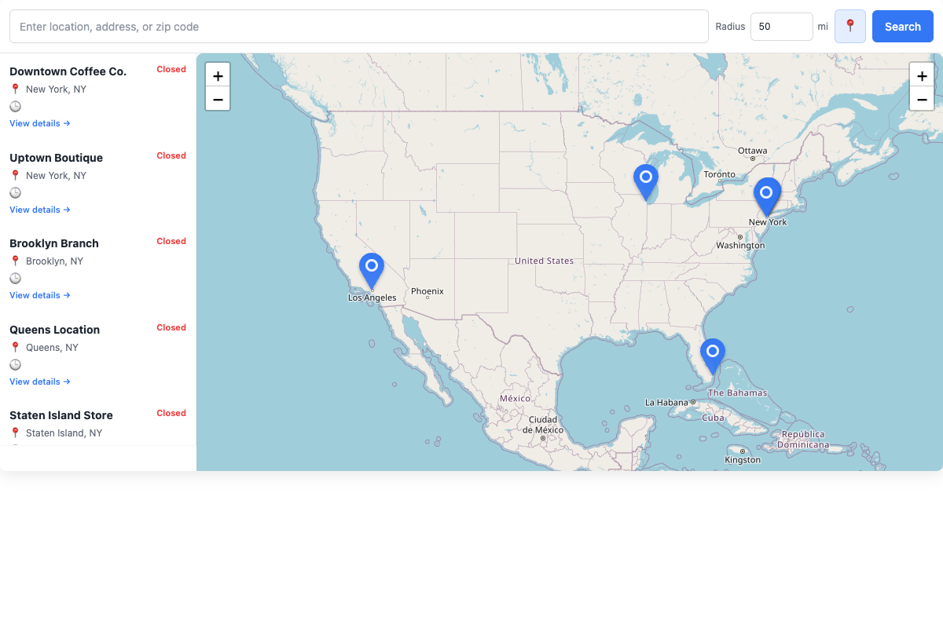Open View details for Uptown Boutique

coord(40,210)
